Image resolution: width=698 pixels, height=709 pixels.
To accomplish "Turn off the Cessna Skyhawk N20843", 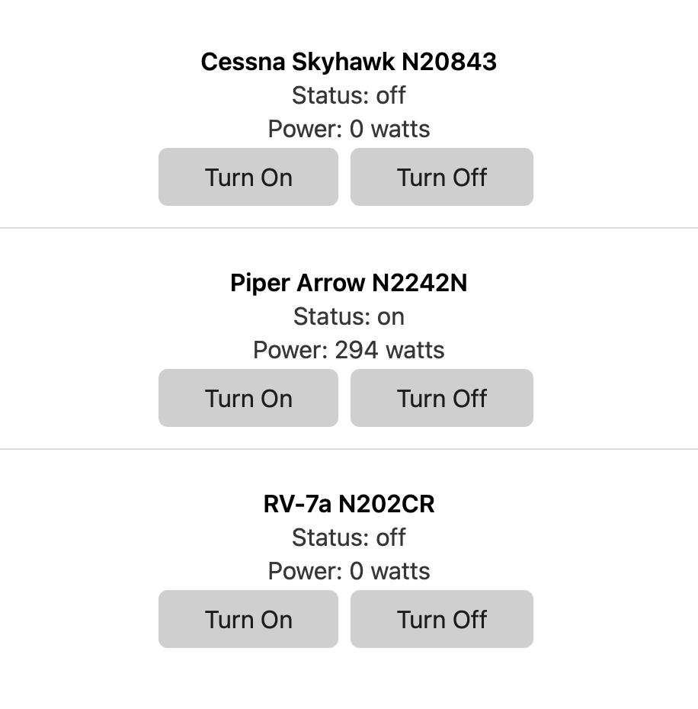I will [441, 177].
